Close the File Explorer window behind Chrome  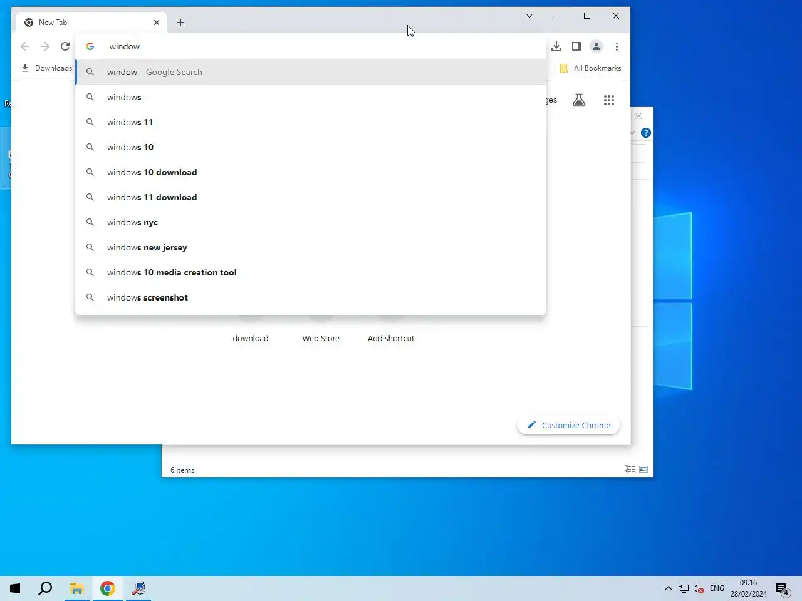[x=638, y=116]
